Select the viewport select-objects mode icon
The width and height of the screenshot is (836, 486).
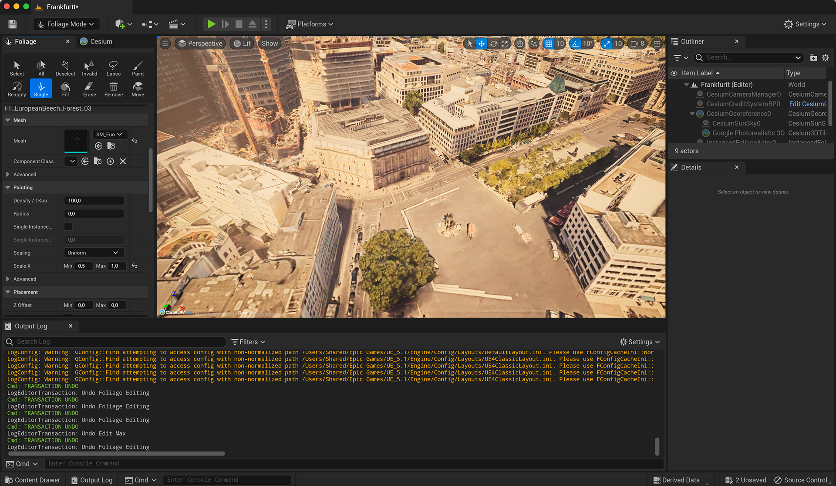tap(470, 44)
